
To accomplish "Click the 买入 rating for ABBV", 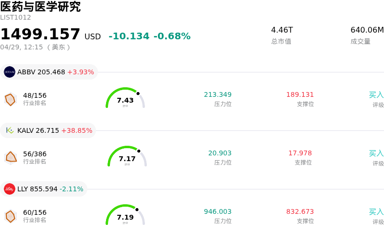I will coord(376,95).
